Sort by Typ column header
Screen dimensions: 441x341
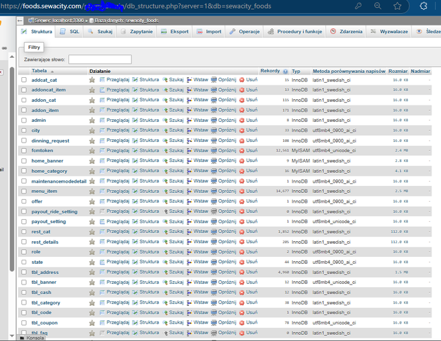tap(296, 72)
